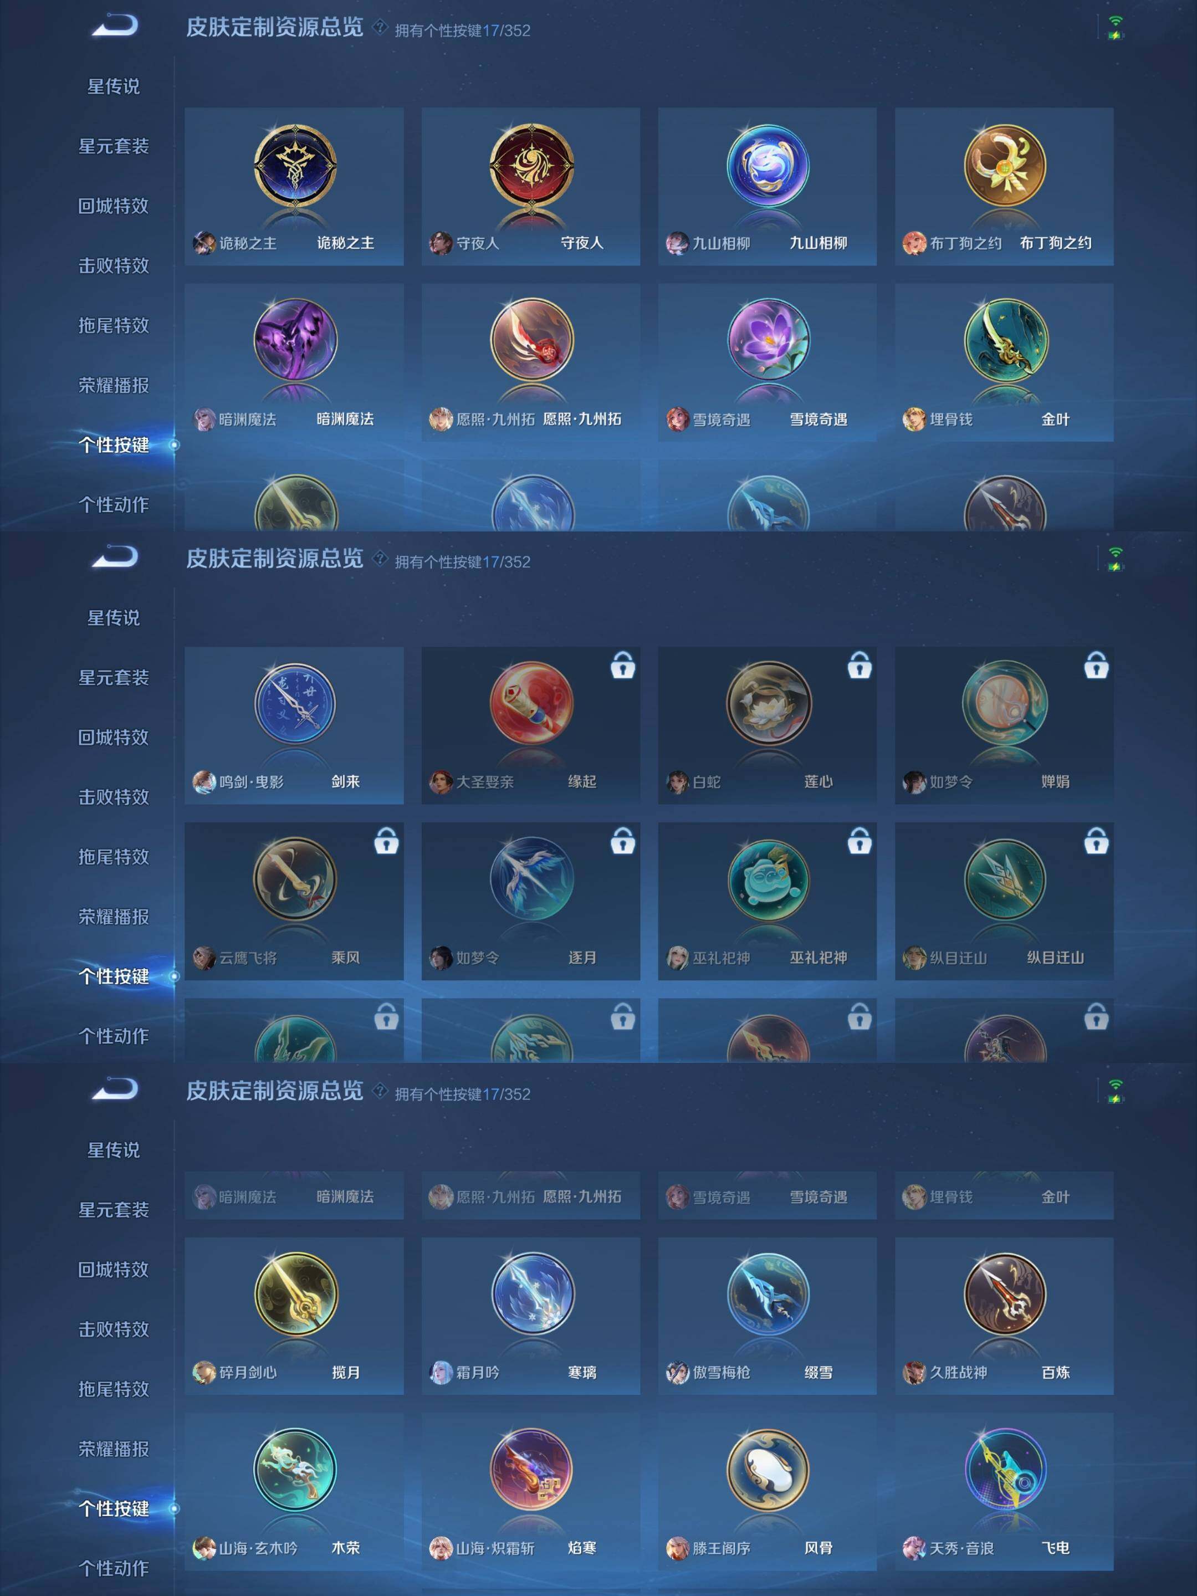Click the lock icon on 白蛇 莲心 card
1197x1596 pixels.
(860, 666)
